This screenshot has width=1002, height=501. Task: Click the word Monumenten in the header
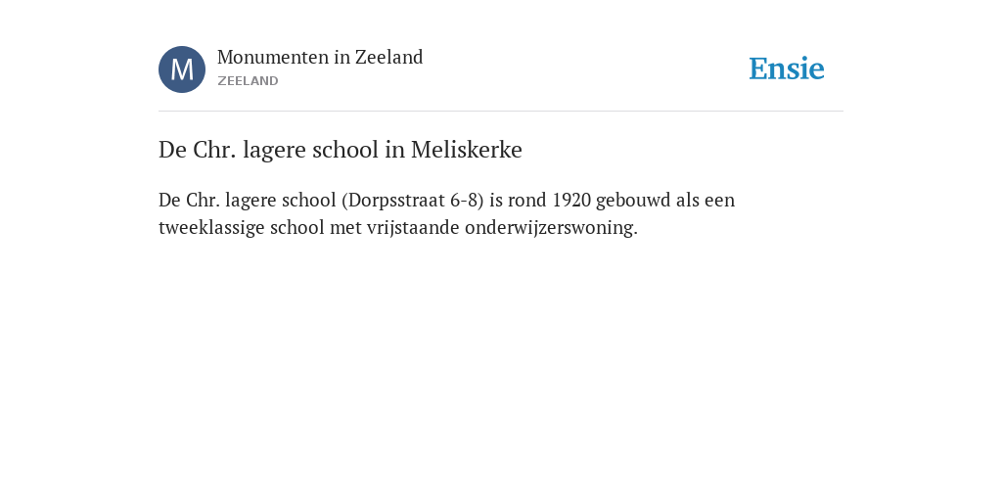[273, 58]
